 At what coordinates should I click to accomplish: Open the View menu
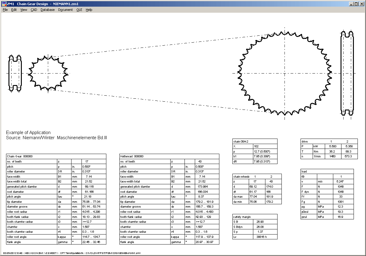pos(24,10)
